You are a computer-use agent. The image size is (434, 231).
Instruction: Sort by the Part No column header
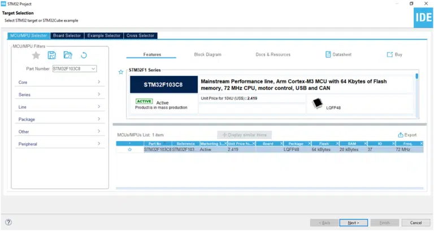click(x=158, y=144)
